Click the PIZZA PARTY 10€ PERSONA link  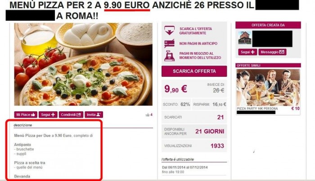[257, 109]
